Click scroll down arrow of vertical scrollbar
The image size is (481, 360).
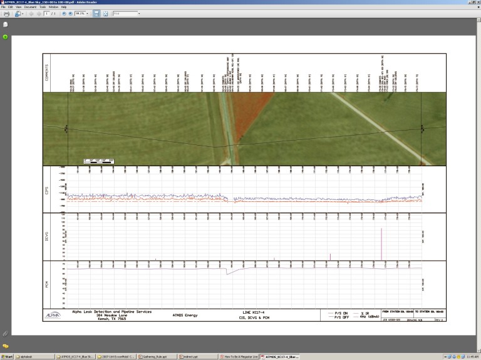[478, 351]
